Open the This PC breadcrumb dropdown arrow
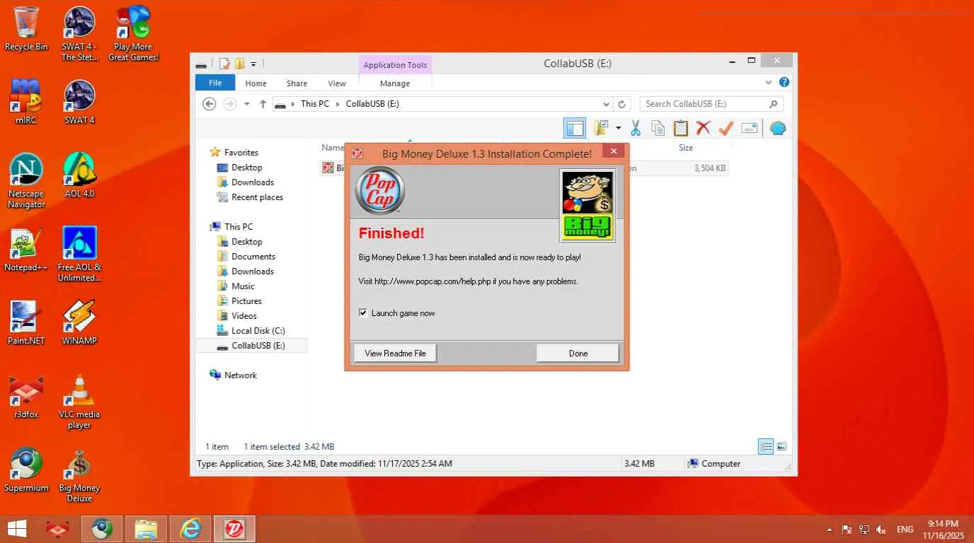 tap(337, 104)
